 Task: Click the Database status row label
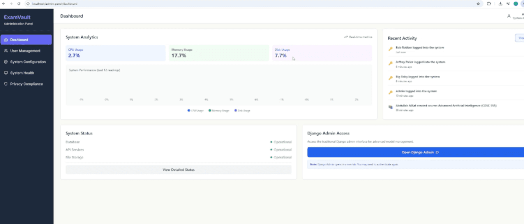(x=73, y=142)
